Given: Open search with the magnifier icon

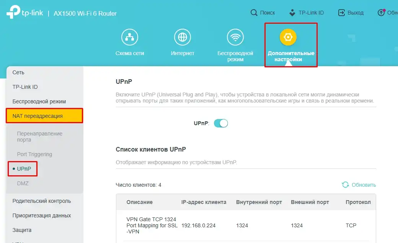Looking at the screenshot, I should (x=254, y=12).
